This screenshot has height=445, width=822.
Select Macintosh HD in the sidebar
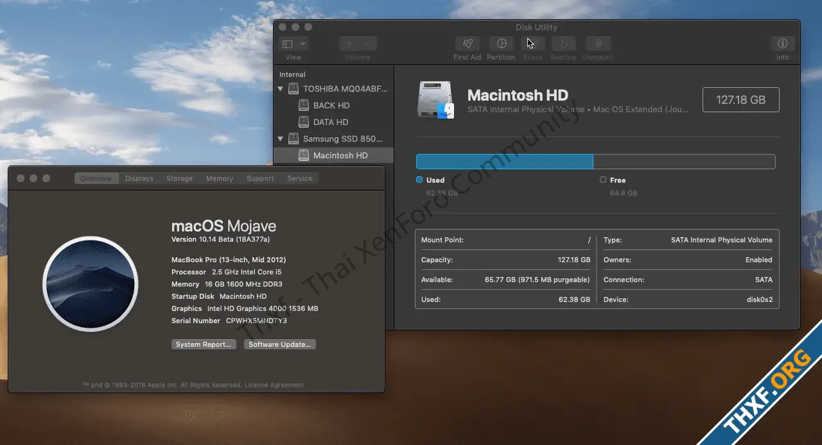pyautogui.click(x=333, y=155)
